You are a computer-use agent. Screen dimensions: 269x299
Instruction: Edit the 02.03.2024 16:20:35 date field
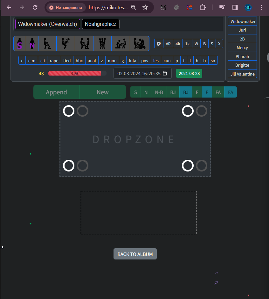pos(142,73)
